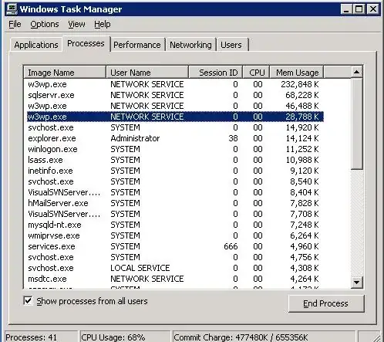Switch to the Performance tab
Screen dimensions: 384x342
tap(137, 45)
